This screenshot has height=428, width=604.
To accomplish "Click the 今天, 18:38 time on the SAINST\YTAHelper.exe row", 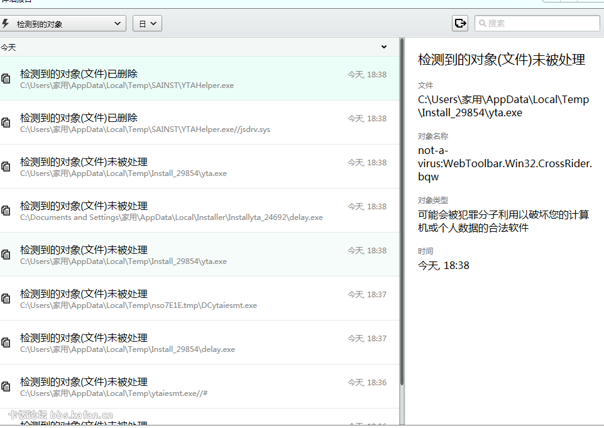I will (367, 75).
